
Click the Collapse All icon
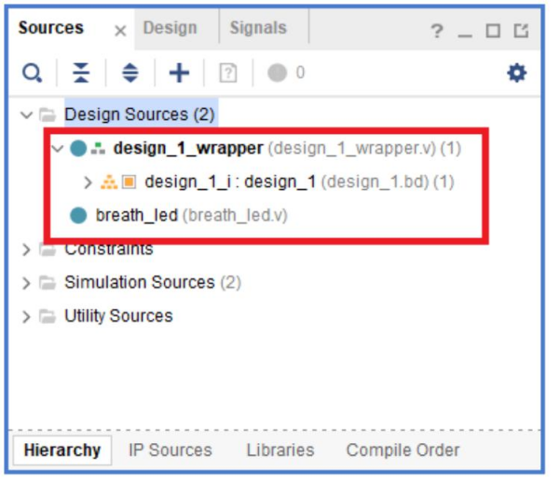[x=81, y=73]
